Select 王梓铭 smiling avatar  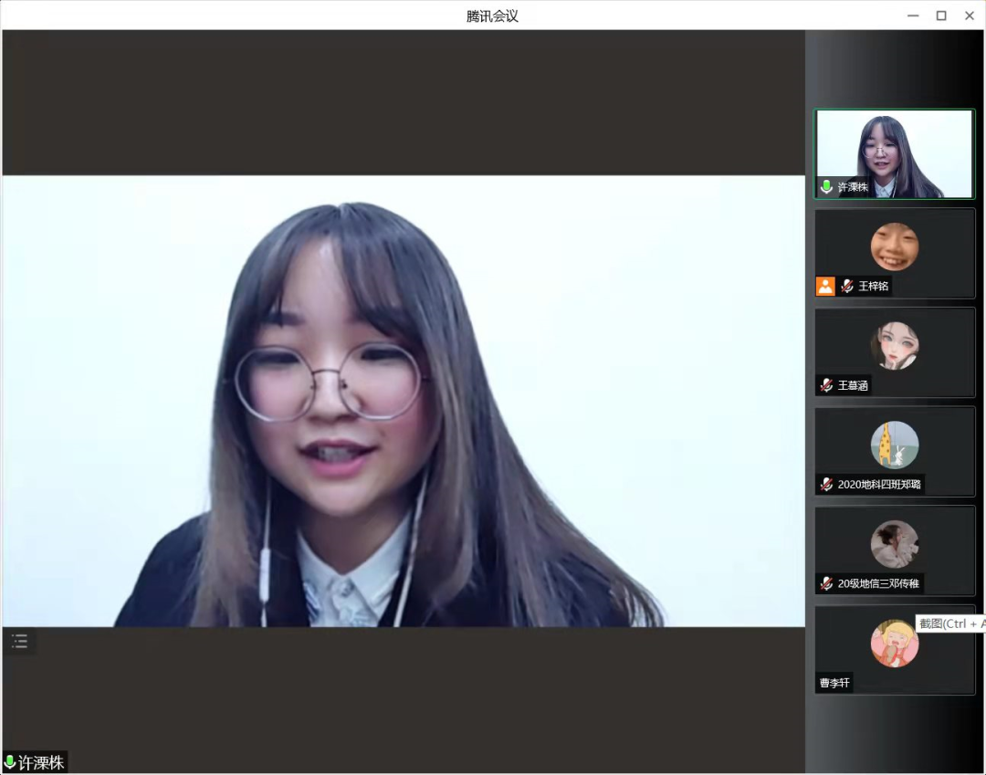pyautogui.click(x=895, y=246)
